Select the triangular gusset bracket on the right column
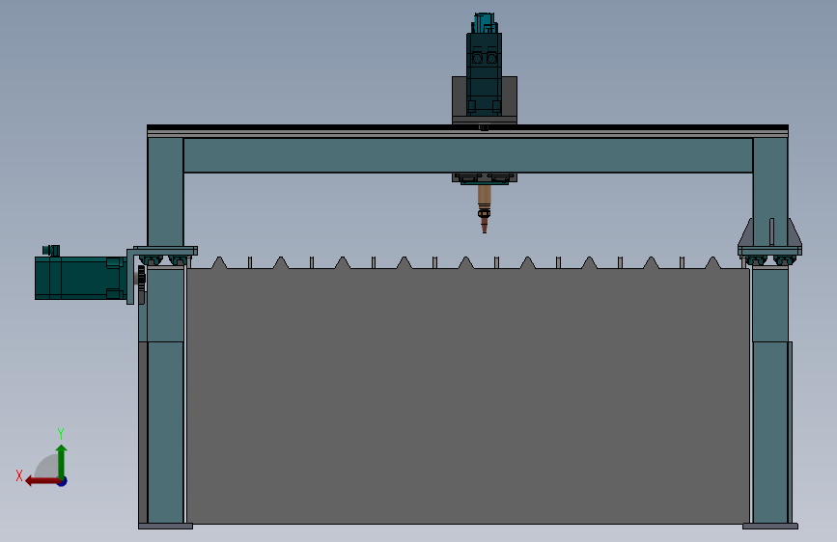Image resolution: width=837 pixels, height=542 pixels. tap(795, 232)
